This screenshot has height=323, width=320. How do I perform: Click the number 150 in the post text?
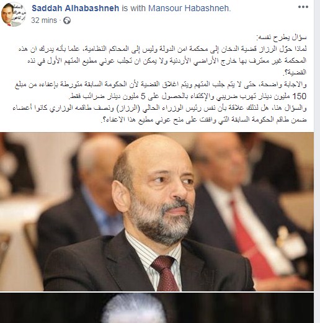(300, 96)
